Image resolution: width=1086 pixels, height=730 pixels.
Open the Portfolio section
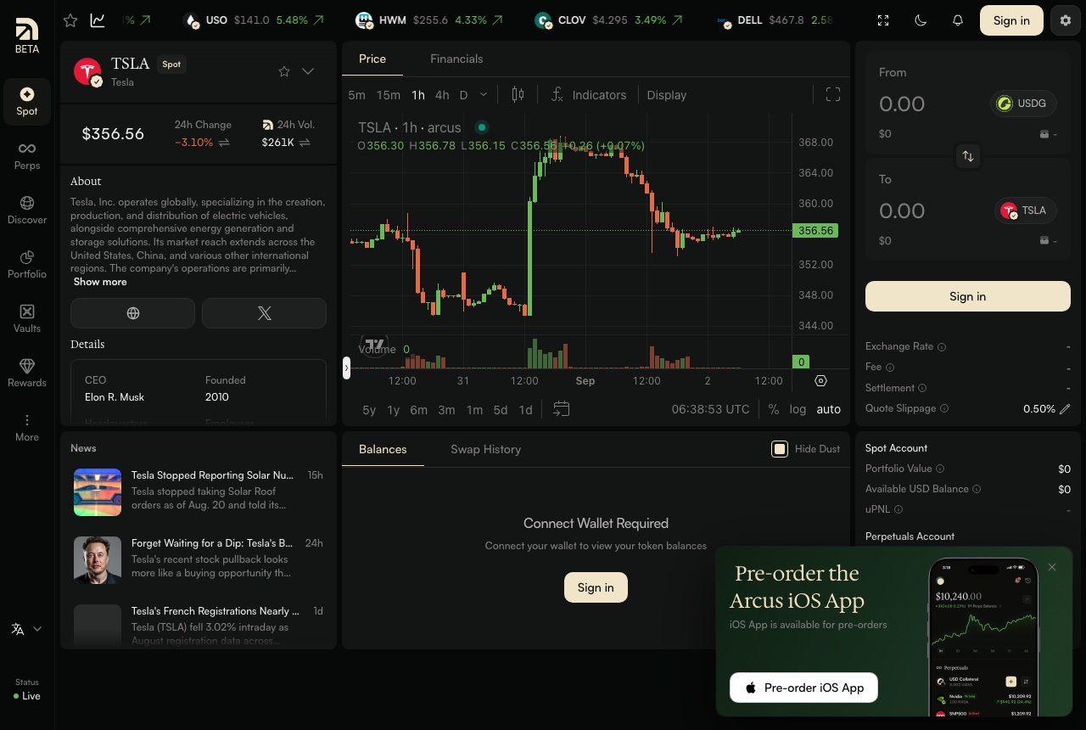(x=27, y=264)
